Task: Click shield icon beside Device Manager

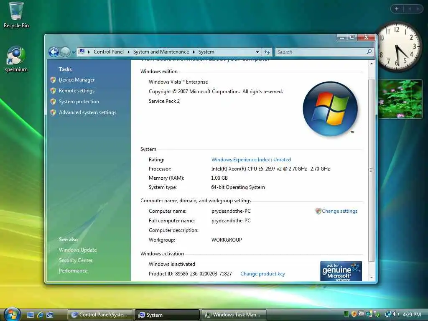Action: tap(53, 80)
